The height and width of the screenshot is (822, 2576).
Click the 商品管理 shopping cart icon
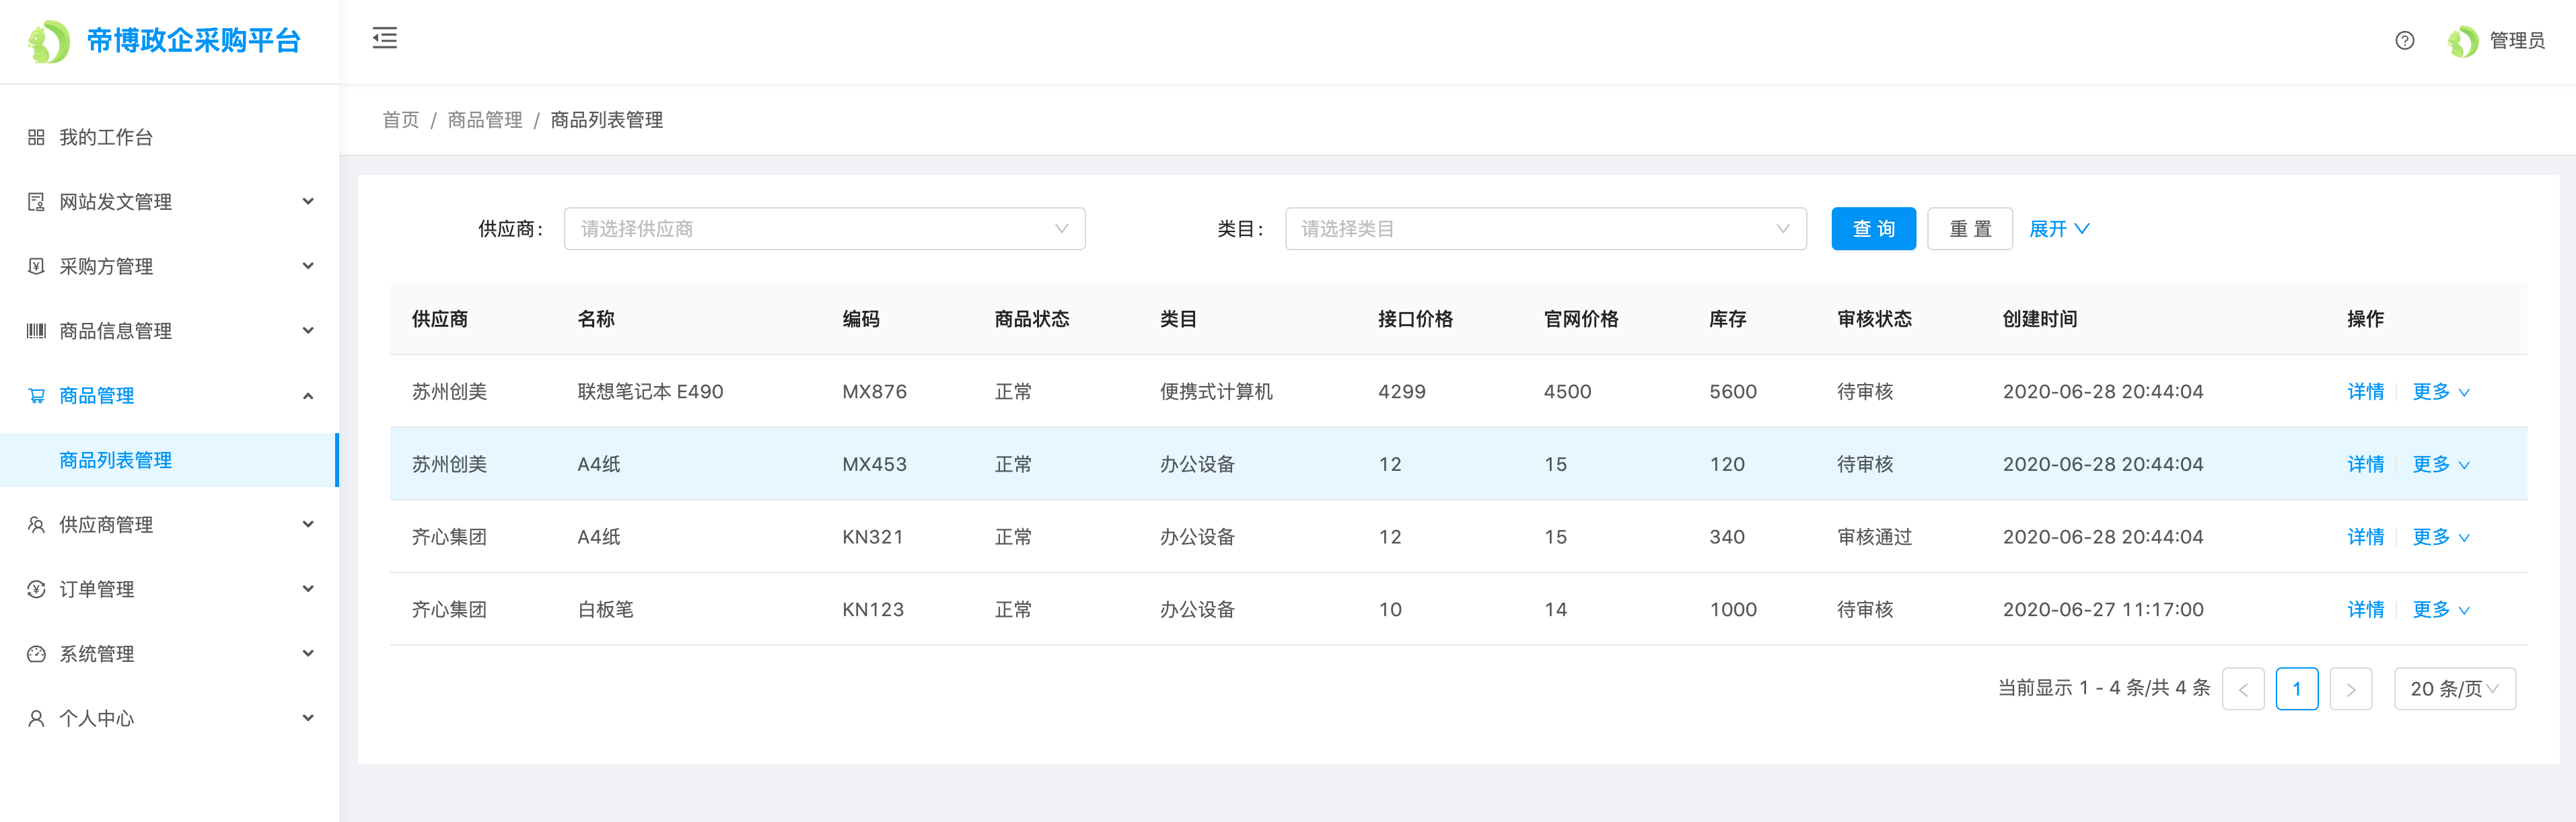click(x=36, y=396)
